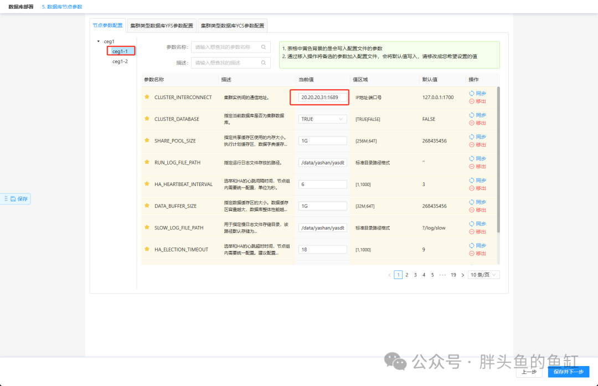
Task: Click sync icon for CLUSTER_INTERCONNECT row
Action: pyautogui.click(x=472, y=94)
